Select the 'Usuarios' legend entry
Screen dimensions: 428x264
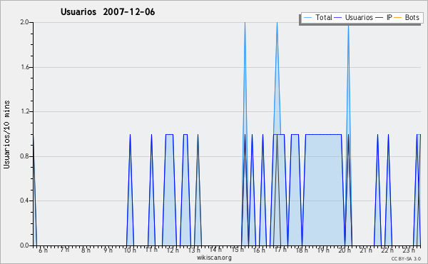point(353,17)
